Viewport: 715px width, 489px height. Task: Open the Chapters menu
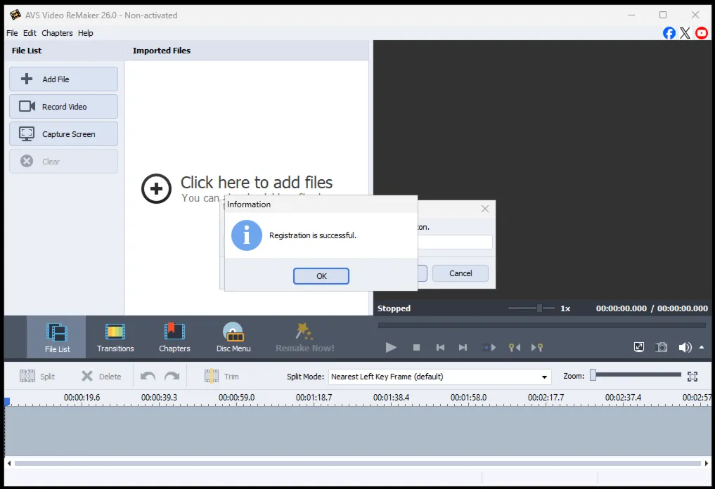point(57,33)
